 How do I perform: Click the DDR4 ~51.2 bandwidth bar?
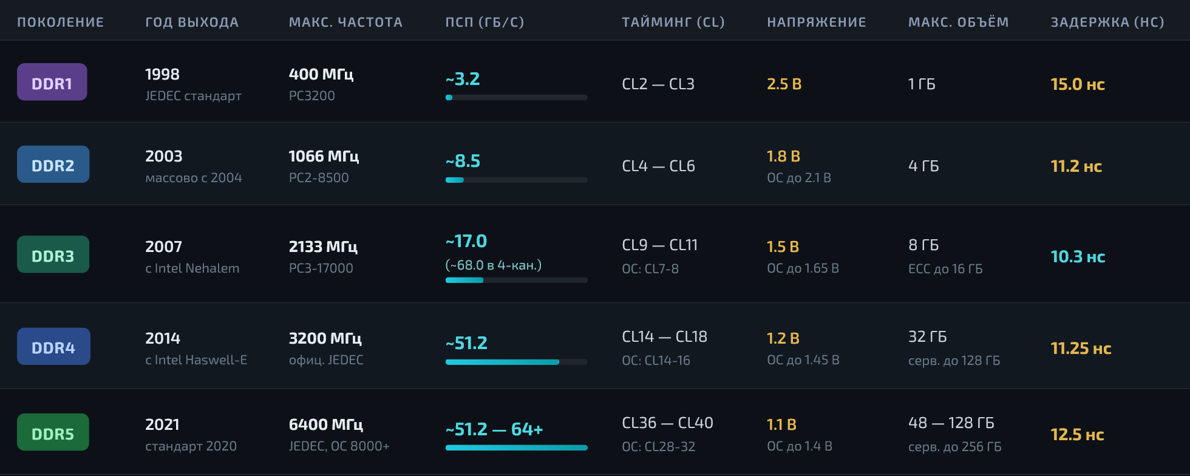pyautogui.click(x=516, y=362)
